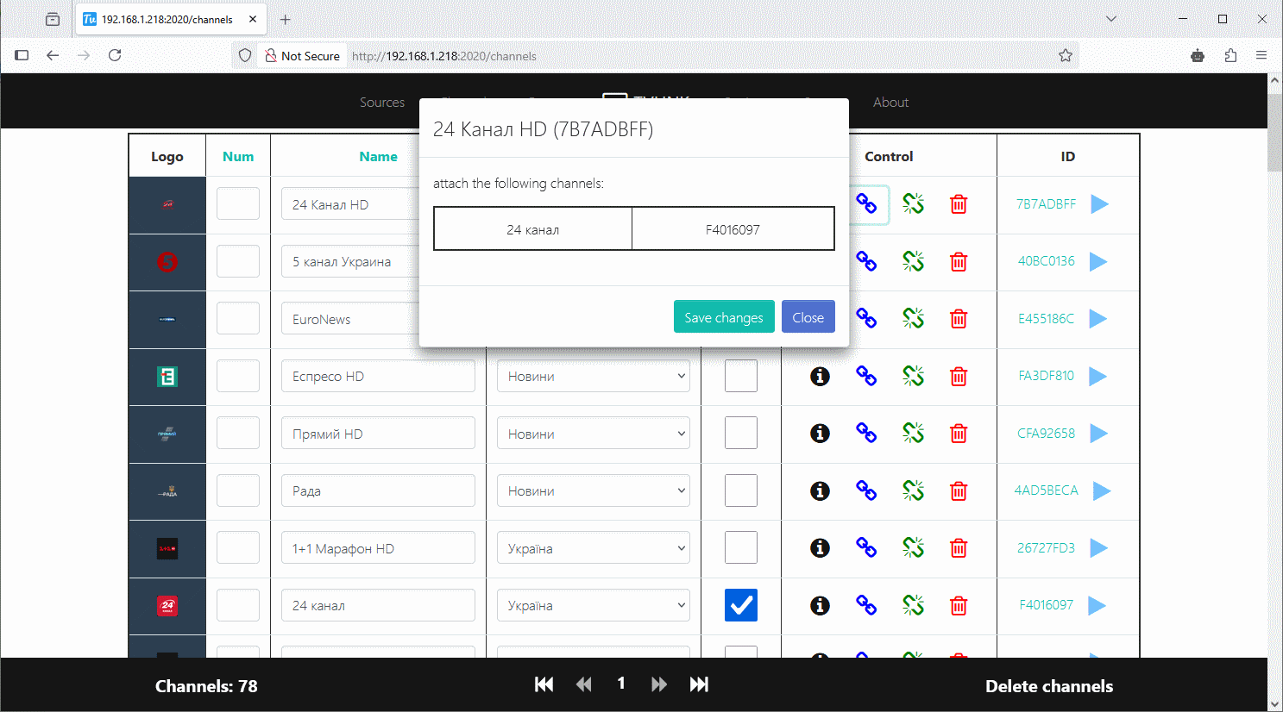
Task: Delete the Еспресо HD channel
Action: (959, 376)
